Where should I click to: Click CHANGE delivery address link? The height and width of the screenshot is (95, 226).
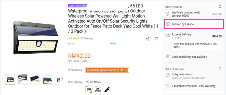217,14
